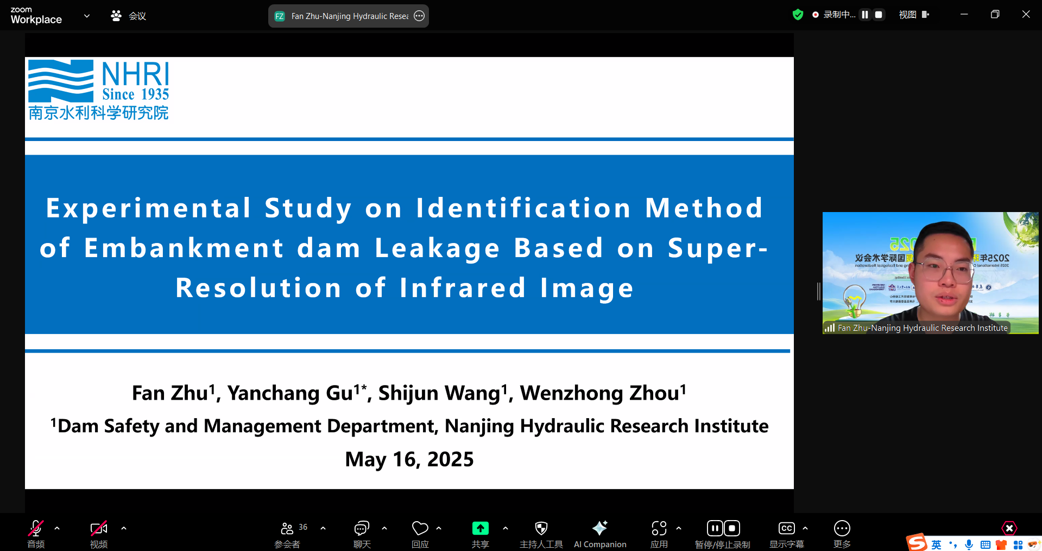Click the shared slide title text
Viewport: 1042px width, 551px height.
click(405, 247)
